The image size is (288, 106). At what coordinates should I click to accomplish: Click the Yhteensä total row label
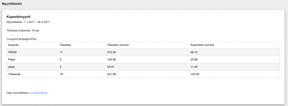[x=14, y=74]
